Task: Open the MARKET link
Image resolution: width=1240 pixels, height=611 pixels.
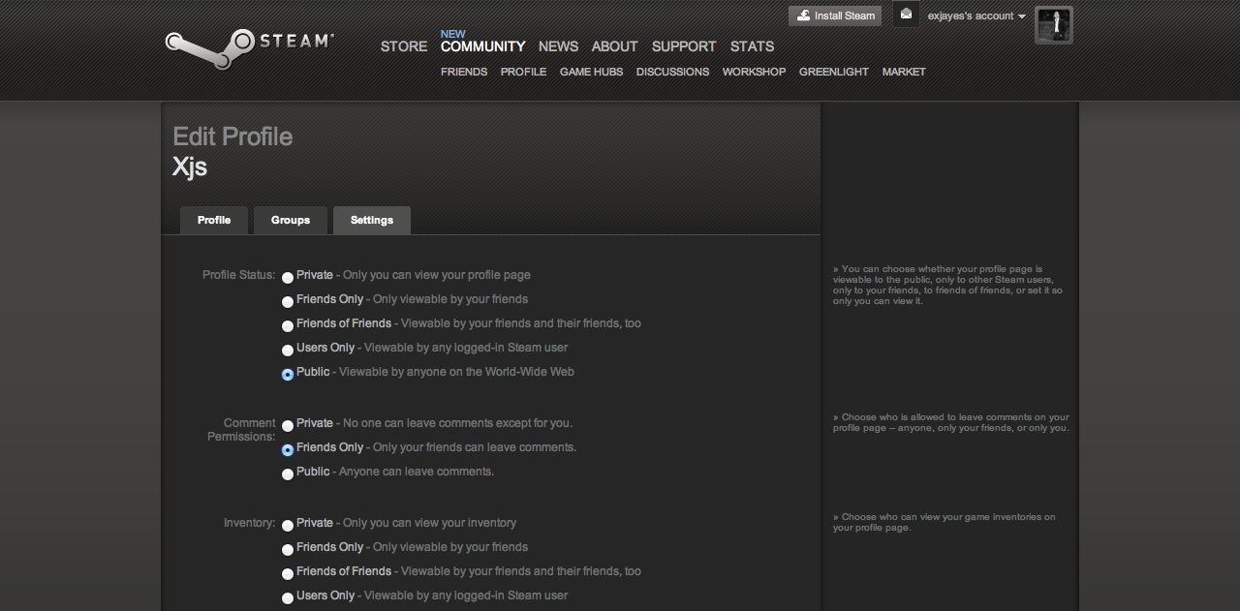Action: coord(904,72)
